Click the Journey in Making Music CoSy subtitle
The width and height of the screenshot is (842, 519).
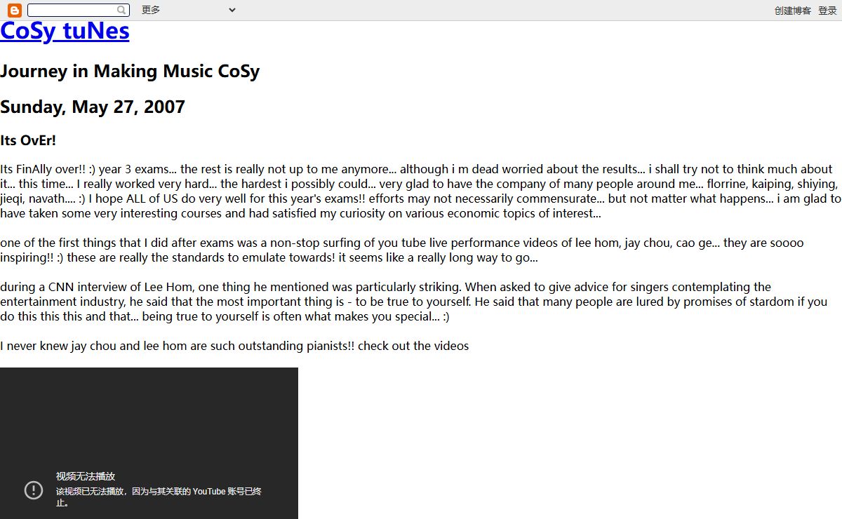pyautogui.click(x=130, y=71)
